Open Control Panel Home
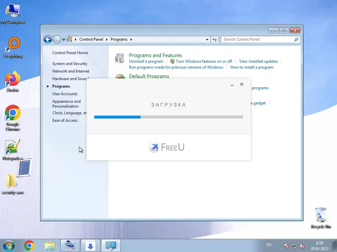Viewport: 337px width, 252px height. coord(70,53)
